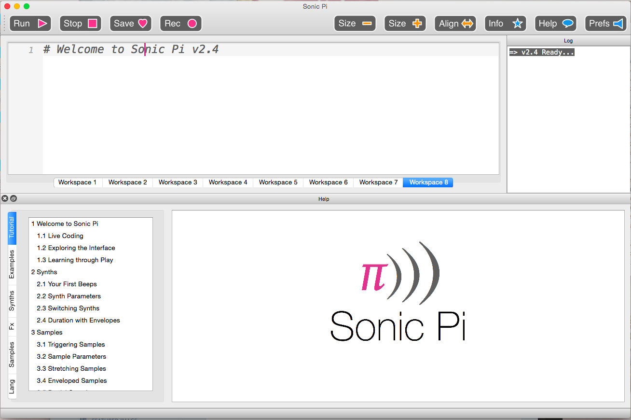Click in the code editor text line
This screenshot has height=420, width=631.
point(270,50)
